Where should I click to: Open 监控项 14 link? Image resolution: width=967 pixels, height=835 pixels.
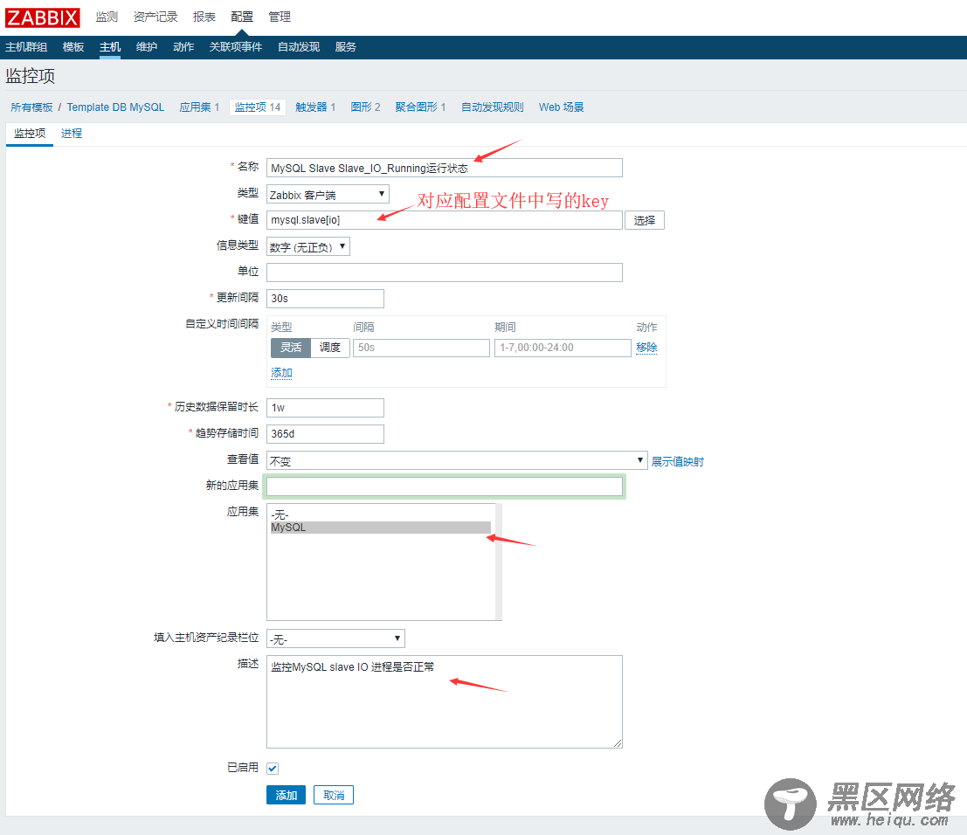coord(257,107)
